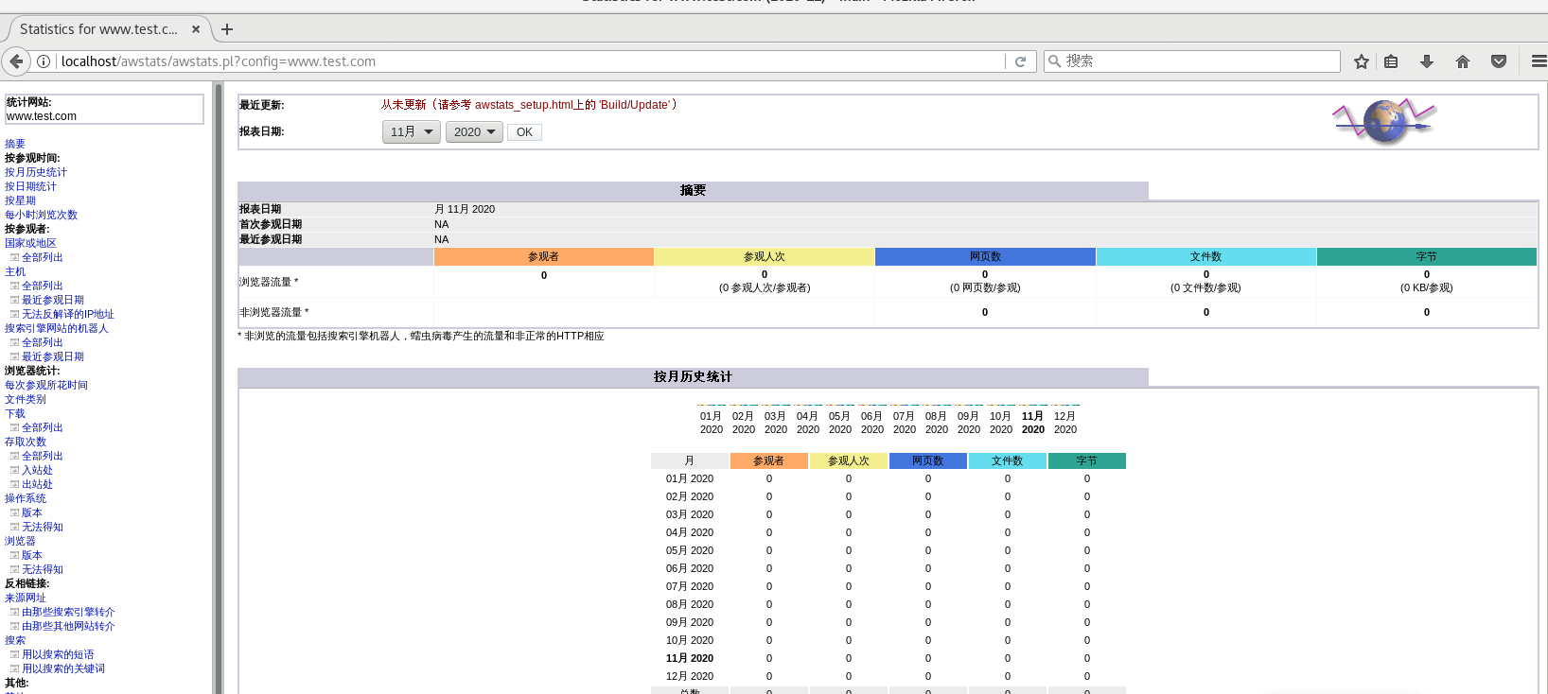1548x694 pixels.
Task: Open the month dropdown showing 11月
Action: coord(411,131)
